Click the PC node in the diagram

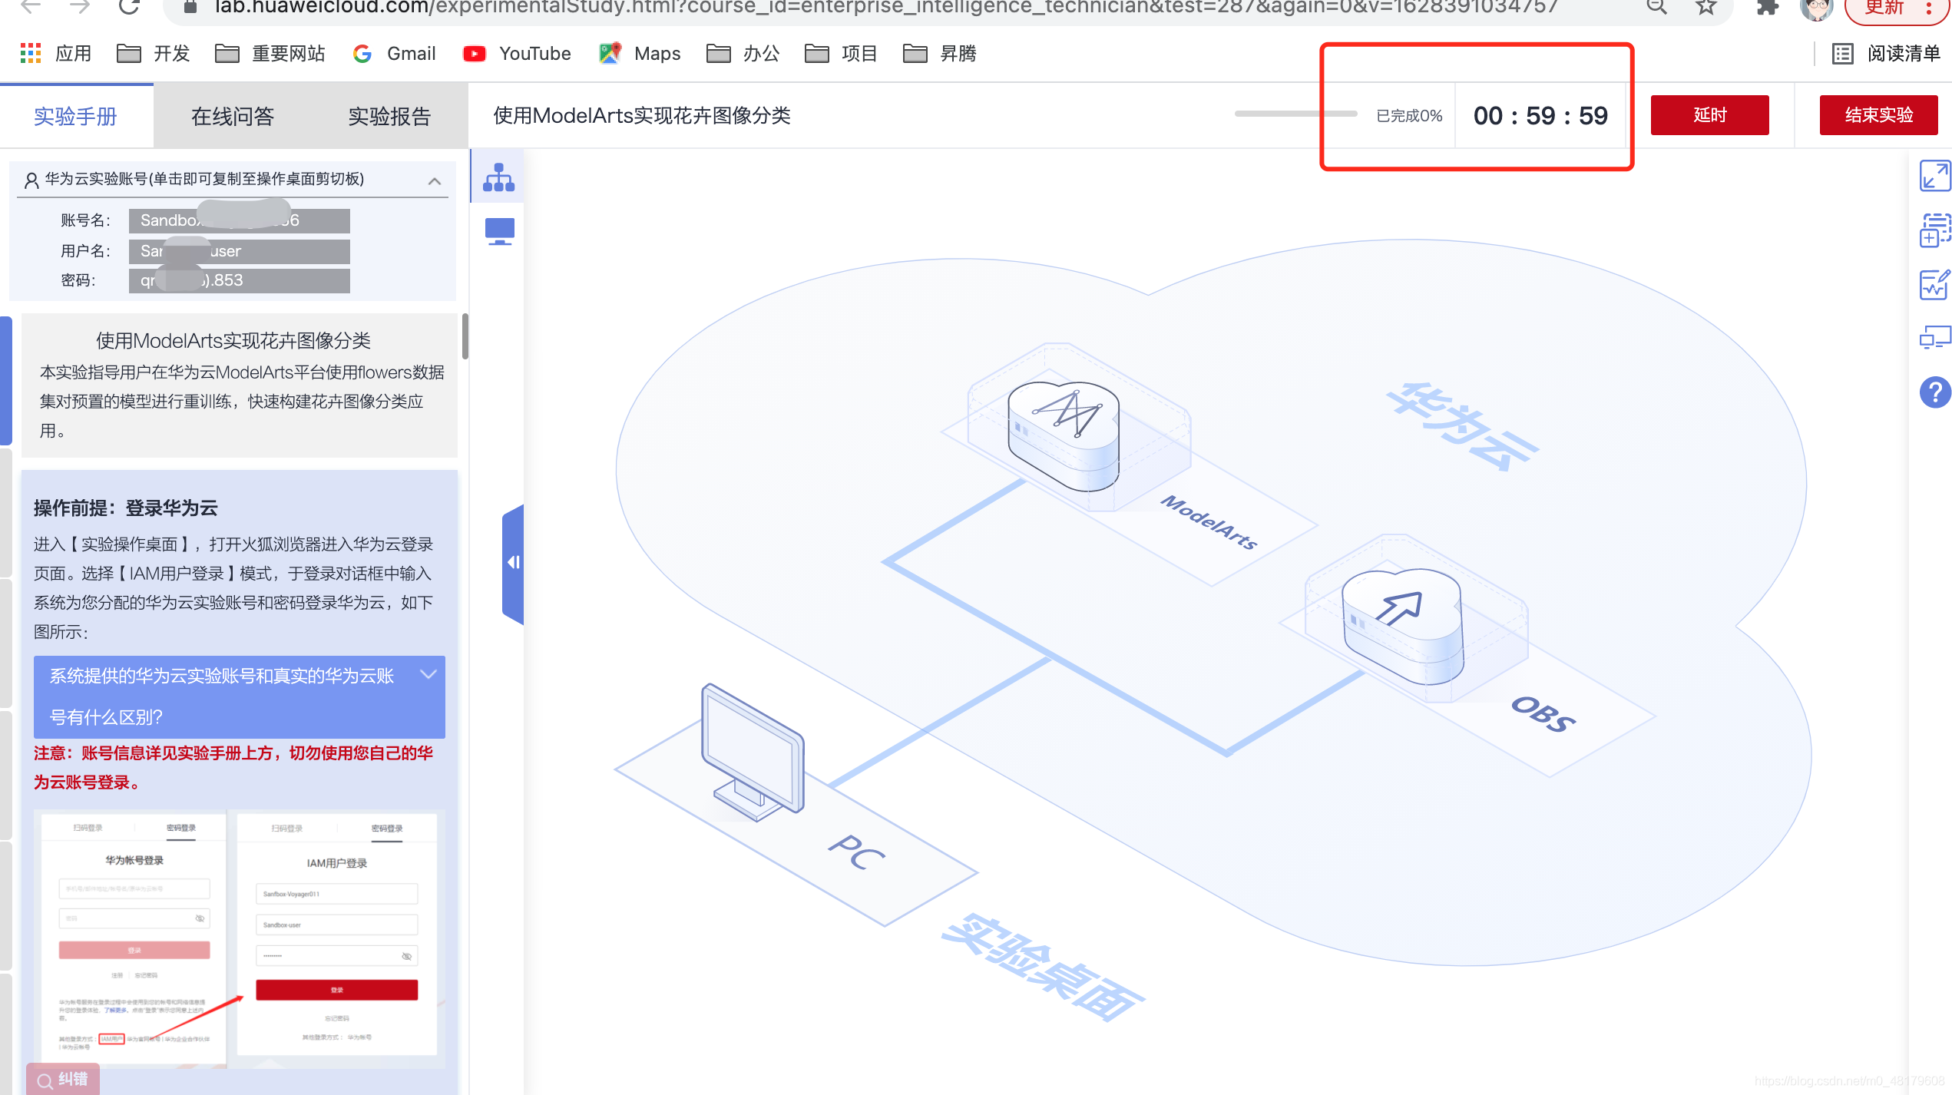753,753
